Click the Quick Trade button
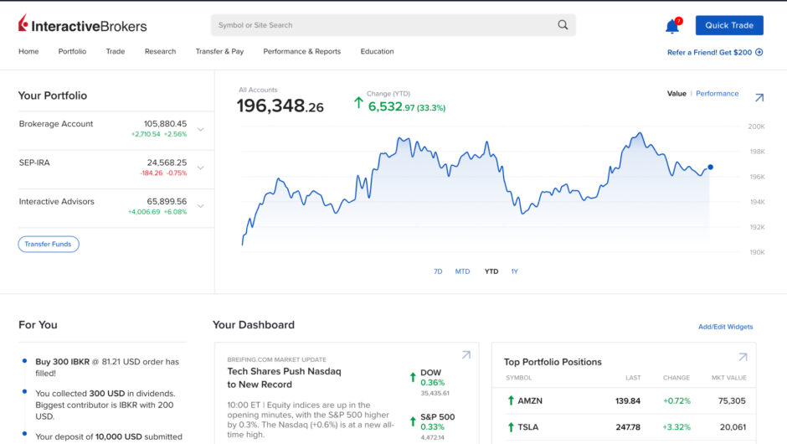The width and height of the screenshot is (787, 444). (x=729, y=25)
